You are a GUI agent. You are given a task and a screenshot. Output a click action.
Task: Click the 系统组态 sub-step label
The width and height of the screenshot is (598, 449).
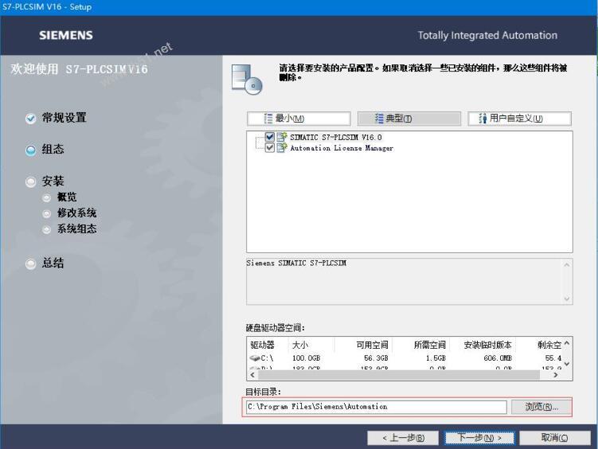76,228
